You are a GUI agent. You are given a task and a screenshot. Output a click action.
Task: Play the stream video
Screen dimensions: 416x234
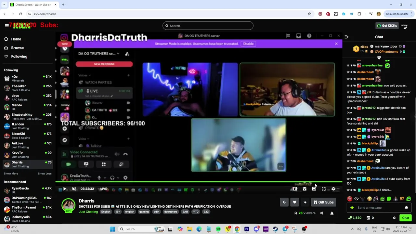(x=65, y=189)
